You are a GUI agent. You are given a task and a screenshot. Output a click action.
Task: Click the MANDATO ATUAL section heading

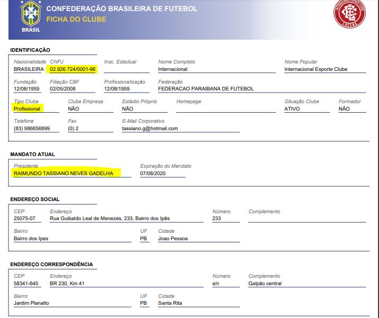32,155
